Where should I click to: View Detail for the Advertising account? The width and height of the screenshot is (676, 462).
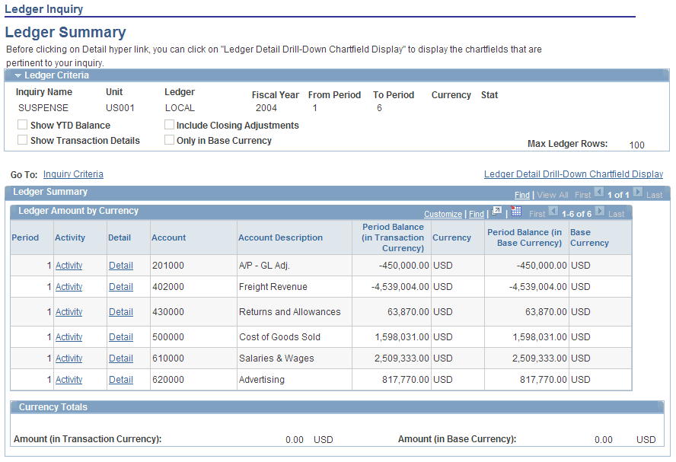click(120, 379)
